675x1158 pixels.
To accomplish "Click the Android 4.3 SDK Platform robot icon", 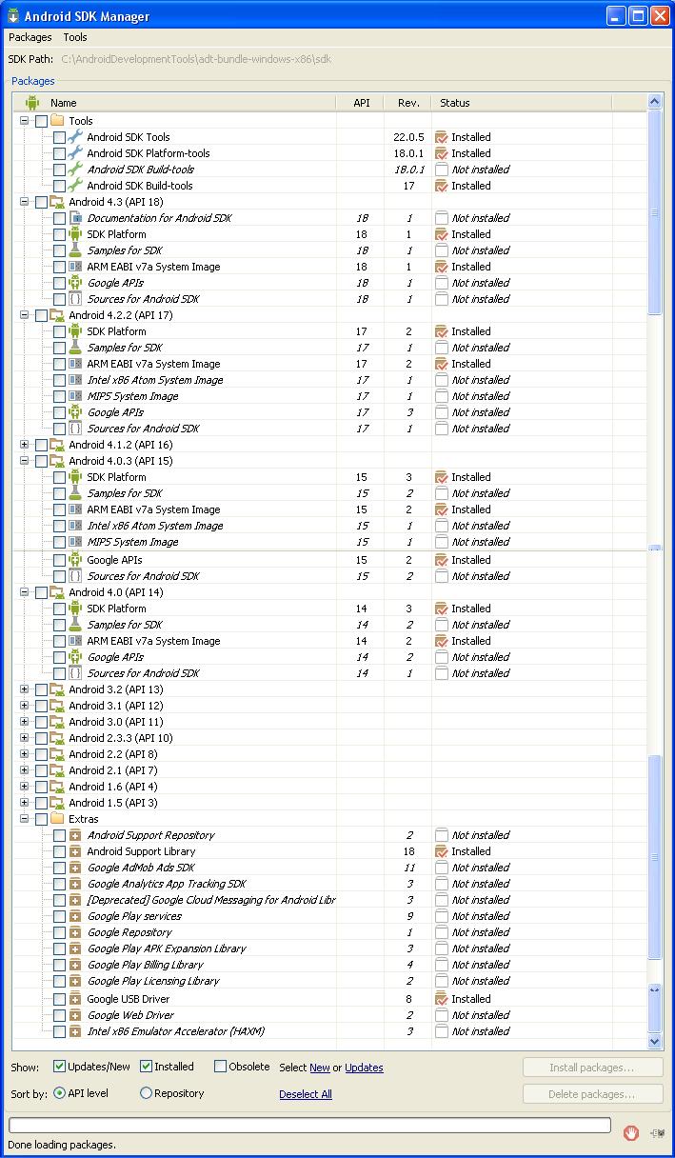I will tap(75, 234).
